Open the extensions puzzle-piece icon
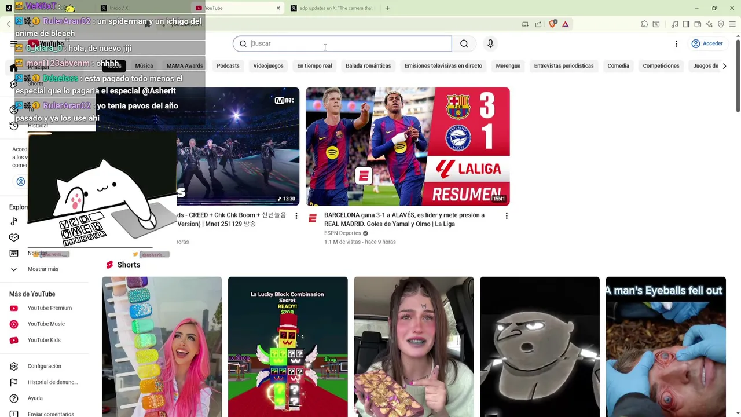This screenshot has height=417, width=741. click(x=644, y=24)
